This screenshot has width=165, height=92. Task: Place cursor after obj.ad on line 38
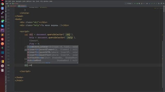pyautogui.click(x=32, y=65)
